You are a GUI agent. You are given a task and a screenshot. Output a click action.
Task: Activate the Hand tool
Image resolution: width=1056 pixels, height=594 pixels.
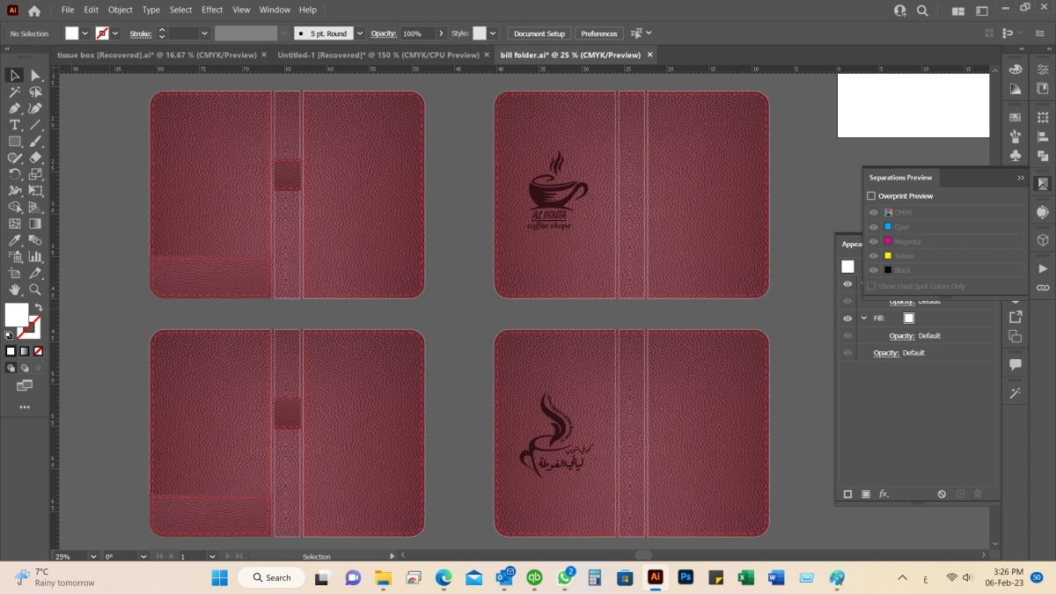tap(15, 290)
